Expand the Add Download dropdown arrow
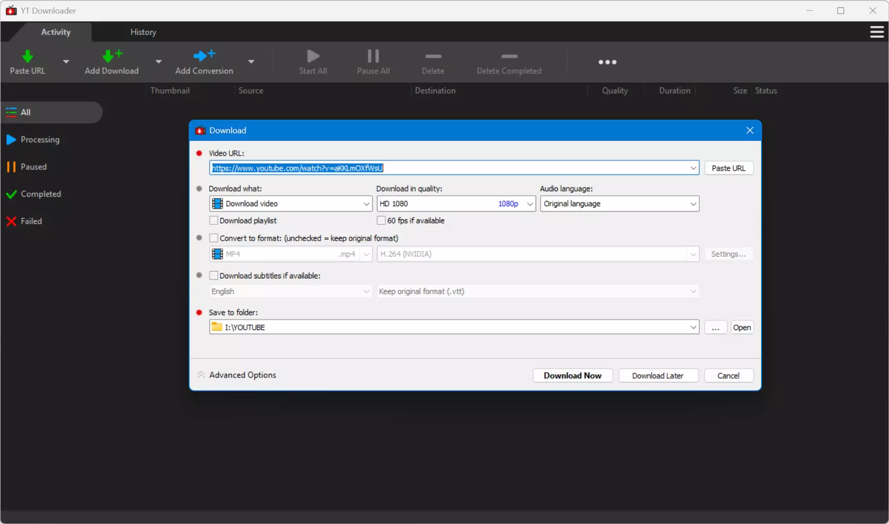The height and width of the screenshot is (524, 889). click(158, 62)
